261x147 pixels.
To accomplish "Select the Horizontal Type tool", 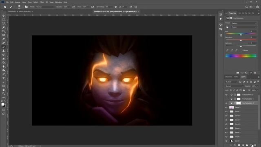I will (x=4, y=78).
